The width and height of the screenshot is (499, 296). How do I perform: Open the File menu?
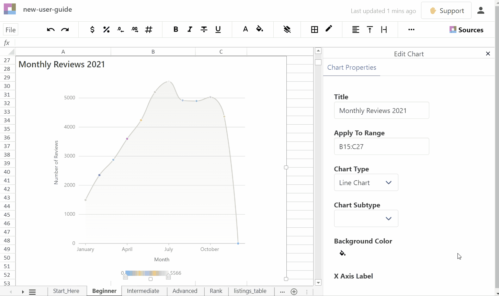(x=10, y=30)
